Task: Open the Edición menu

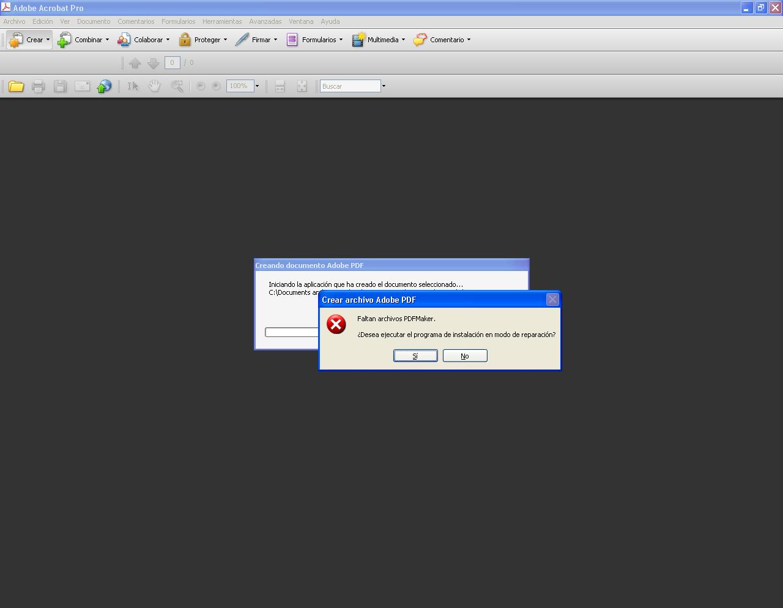Action: [x=43, y=21]
